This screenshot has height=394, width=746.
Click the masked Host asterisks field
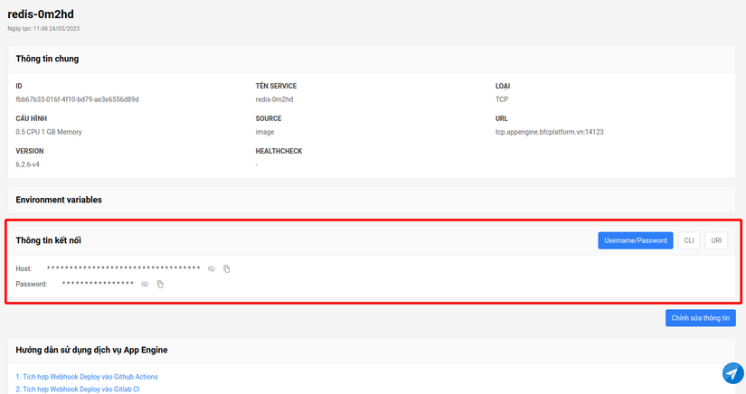(x=123, y=268)
